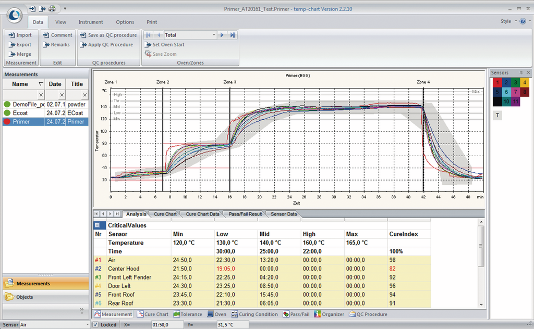Jump to the first oven zone
This screenshot has width=534, height=329.
pyautogui.click(x=148, y=35)
